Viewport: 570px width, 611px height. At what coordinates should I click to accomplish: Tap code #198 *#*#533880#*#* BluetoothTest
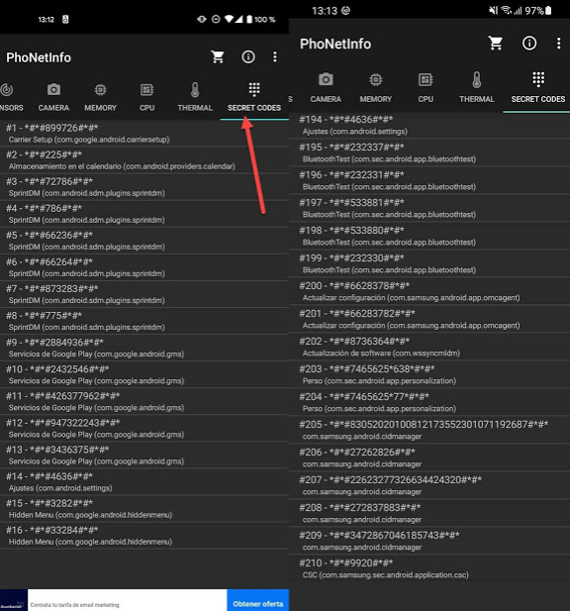coord(429,236)
